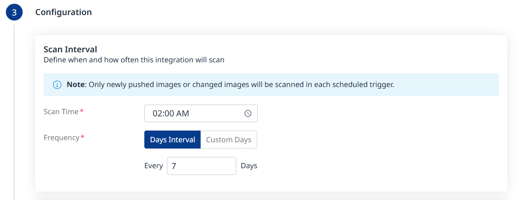Image resolution: width=524 pixels, height=200 pixels.
Task: Click the red asterisk next to Scan Time
Action: pyautogui.click(x=82, y=111)
